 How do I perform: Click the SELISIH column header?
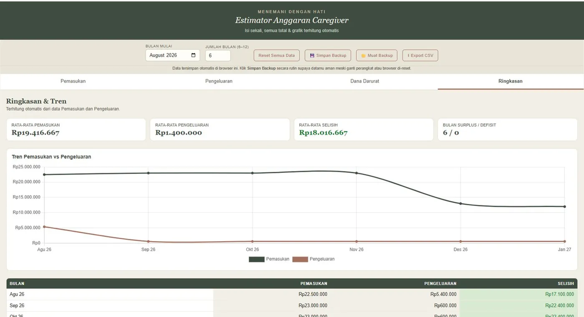click(566, 284)
